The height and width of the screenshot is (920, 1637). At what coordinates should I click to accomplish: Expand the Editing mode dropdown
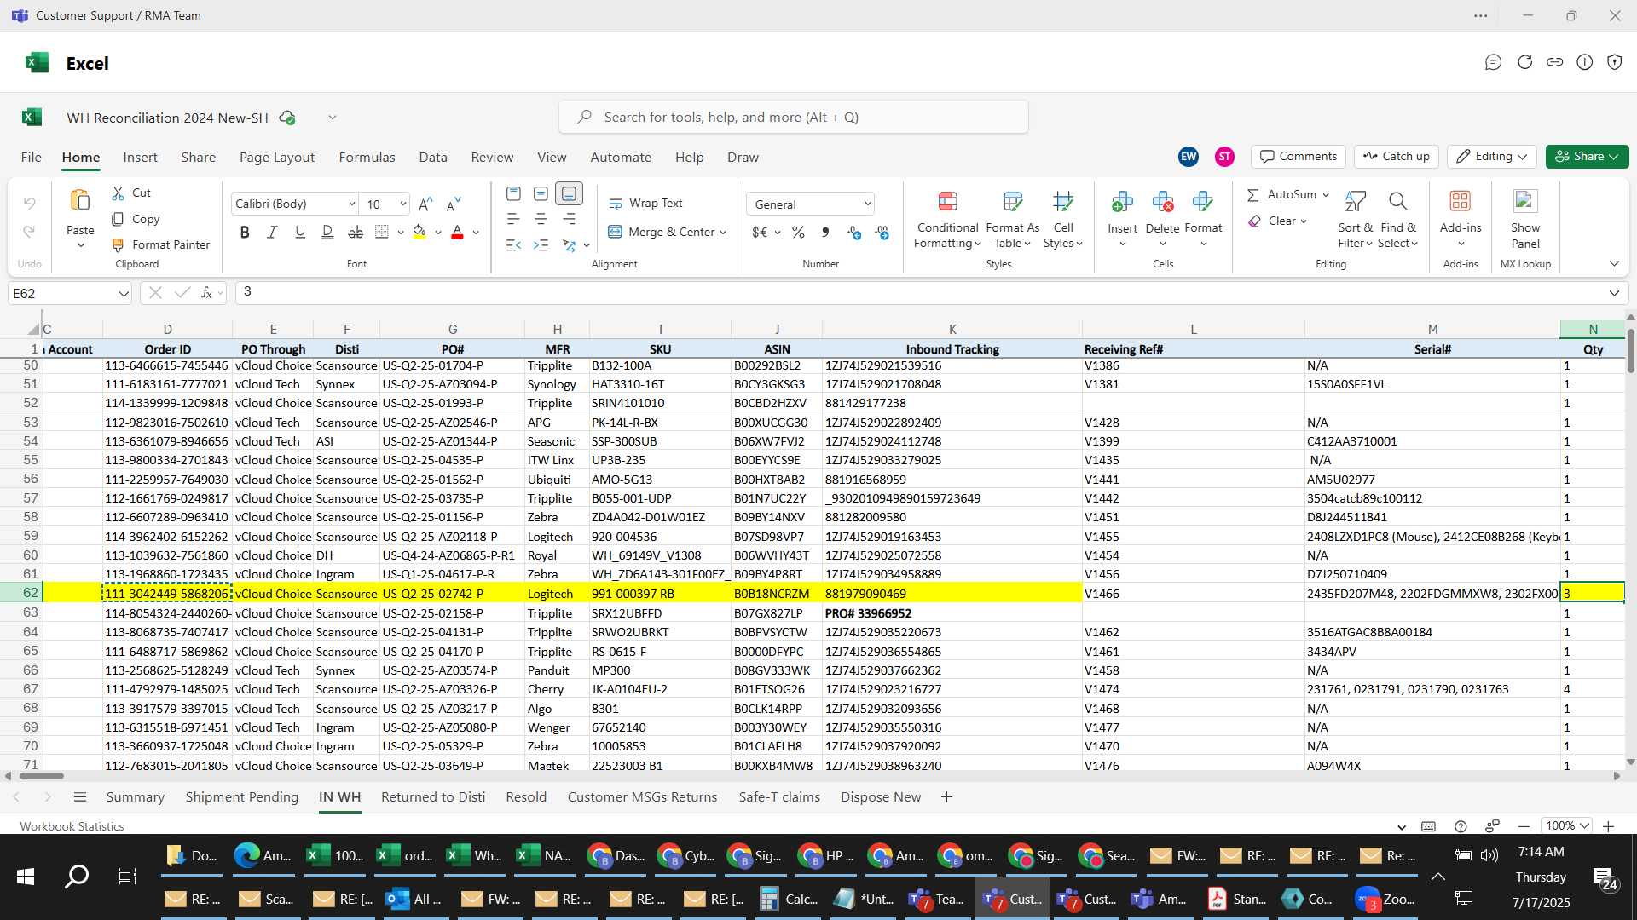tap(1523, 157)
